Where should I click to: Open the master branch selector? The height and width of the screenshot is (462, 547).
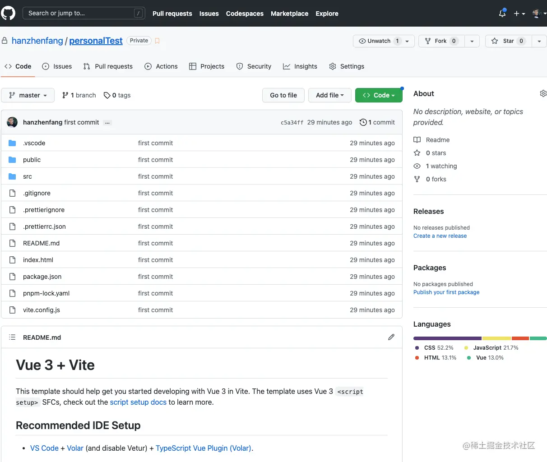[28, 95]
